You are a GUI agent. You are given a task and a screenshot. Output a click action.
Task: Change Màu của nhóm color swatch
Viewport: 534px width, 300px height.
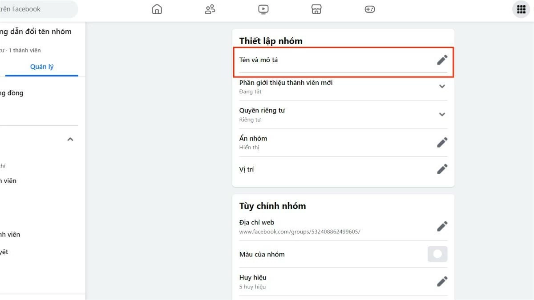(437, 254)
